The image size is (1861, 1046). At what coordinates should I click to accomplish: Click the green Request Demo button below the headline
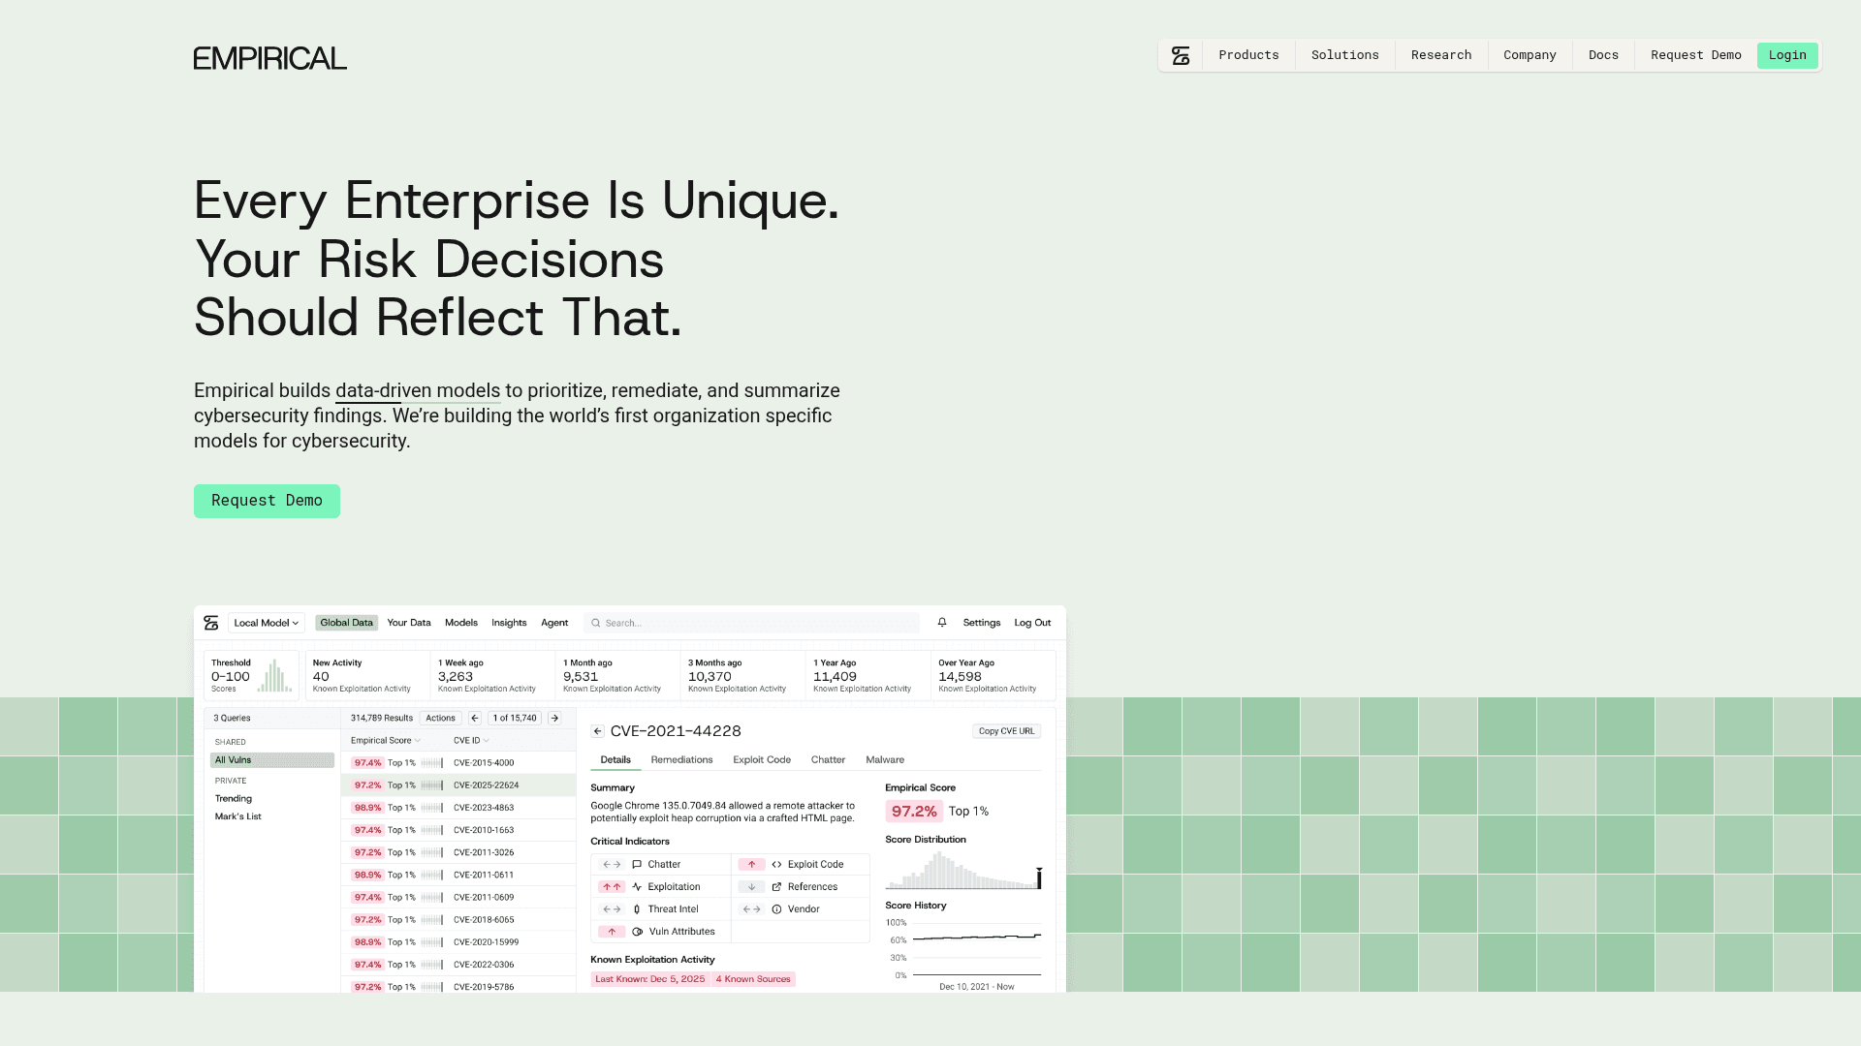[x=267, y=501]
